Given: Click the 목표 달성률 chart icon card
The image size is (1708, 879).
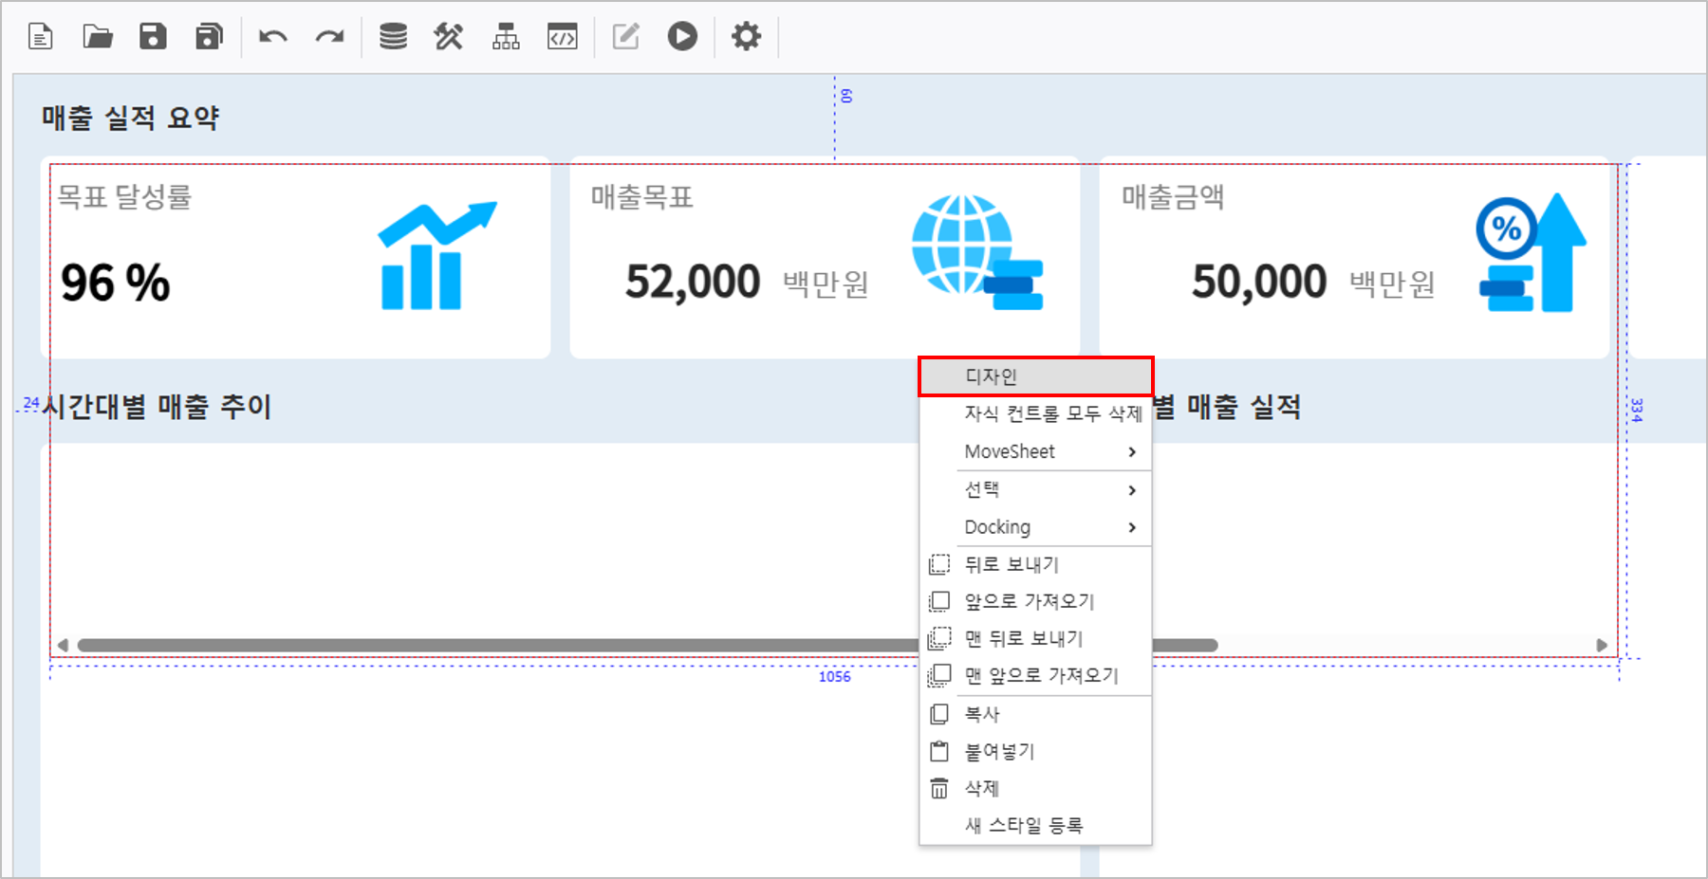Looking at the screenshot, I should [x=437, y=256].
